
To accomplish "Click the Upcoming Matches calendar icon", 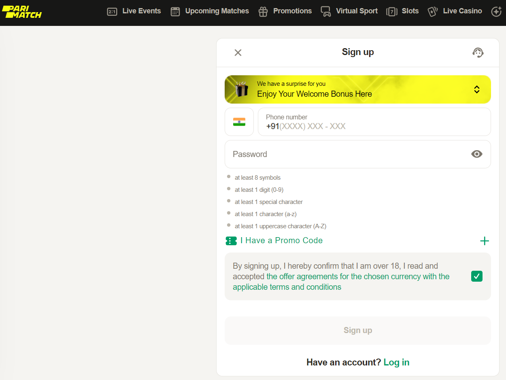I will [175, 12].
